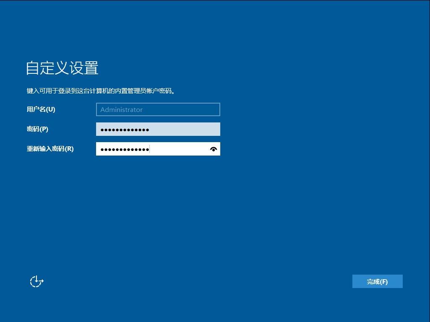The width and height of the screenshot is (430, 322).
Task: Click the administrator password instruction text
Action: tap(100, 91)
